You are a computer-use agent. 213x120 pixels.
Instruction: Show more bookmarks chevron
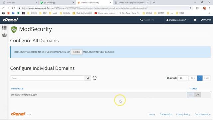(x=209, y=13)
